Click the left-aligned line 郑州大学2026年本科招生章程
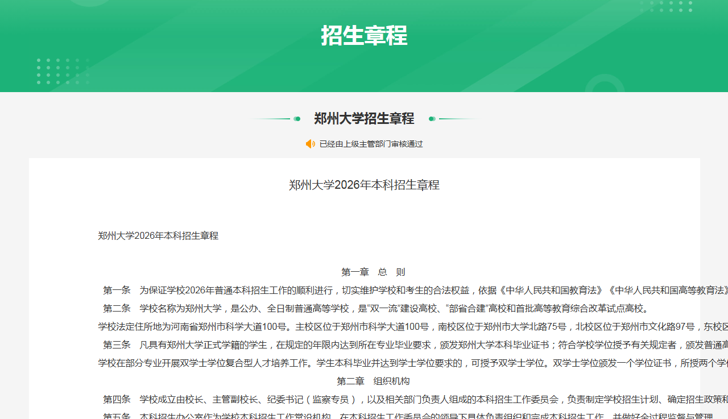This screenshot has width=728, height=419. coord(158,235)
